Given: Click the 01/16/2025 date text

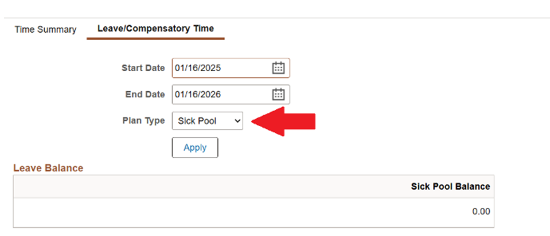Looking at the screenshot, I should pos(198,68).
